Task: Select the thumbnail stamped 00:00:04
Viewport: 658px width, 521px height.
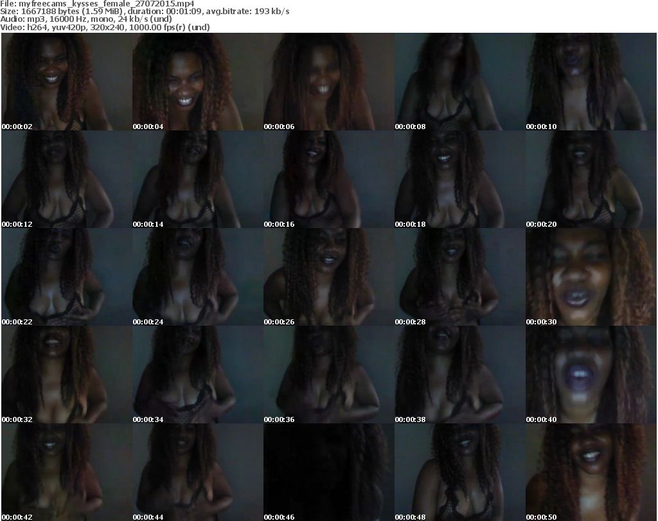Action: [198, 82]
